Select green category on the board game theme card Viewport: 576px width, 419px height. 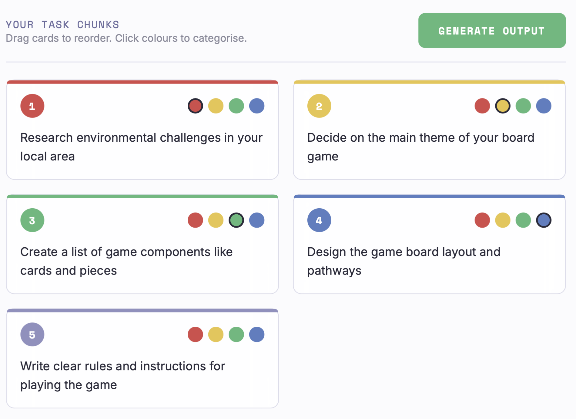[523, 106]
